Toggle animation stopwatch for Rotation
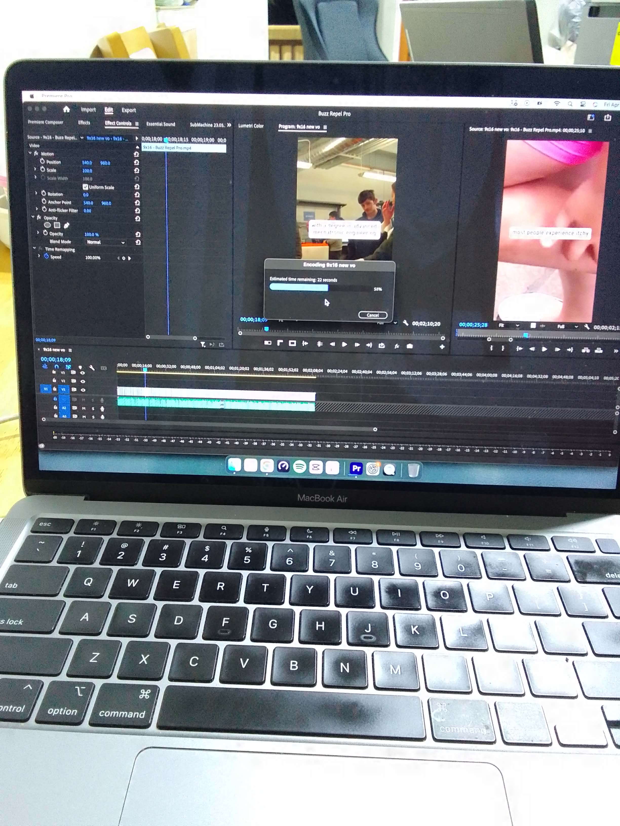 [44, 193]
